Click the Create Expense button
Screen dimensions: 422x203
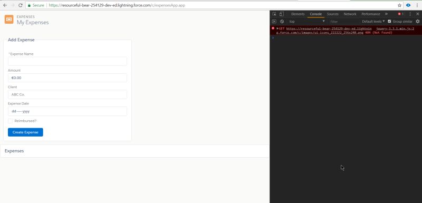coord(25,132)
